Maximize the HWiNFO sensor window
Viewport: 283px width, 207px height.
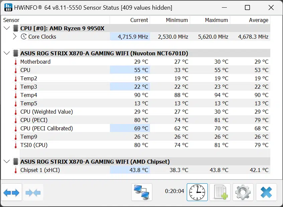pyautogui.click(x=247, y=8)
